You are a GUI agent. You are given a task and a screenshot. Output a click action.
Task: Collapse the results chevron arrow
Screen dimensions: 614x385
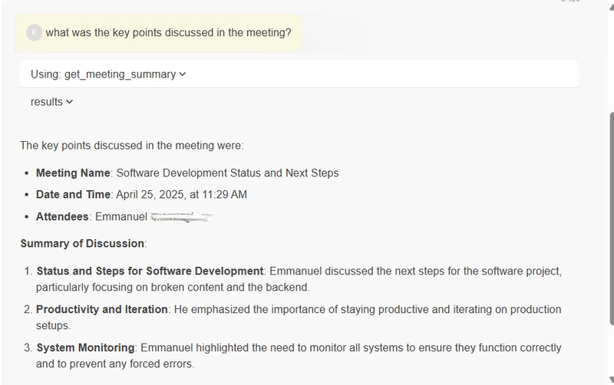70,102
